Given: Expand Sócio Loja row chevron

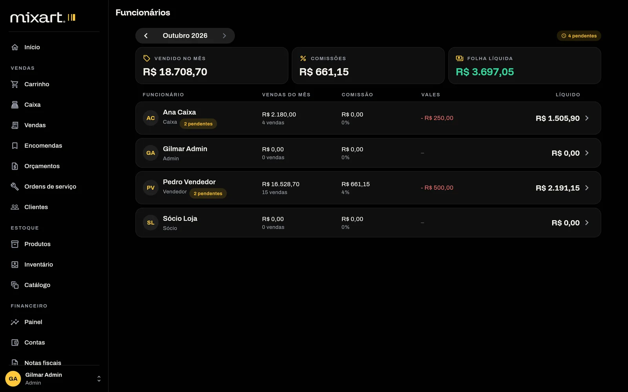Looking at the screenshot, I should pyautogui.click(x=587, y=223).
